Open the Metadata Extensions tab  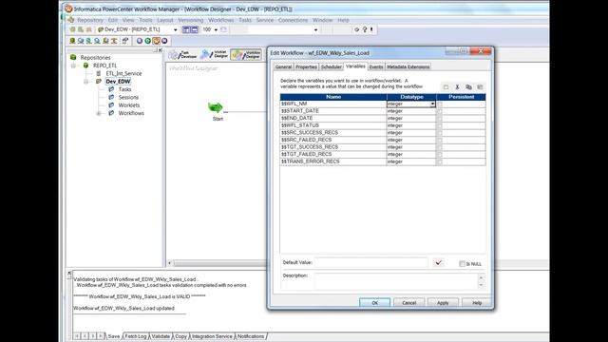coord(408,66)
